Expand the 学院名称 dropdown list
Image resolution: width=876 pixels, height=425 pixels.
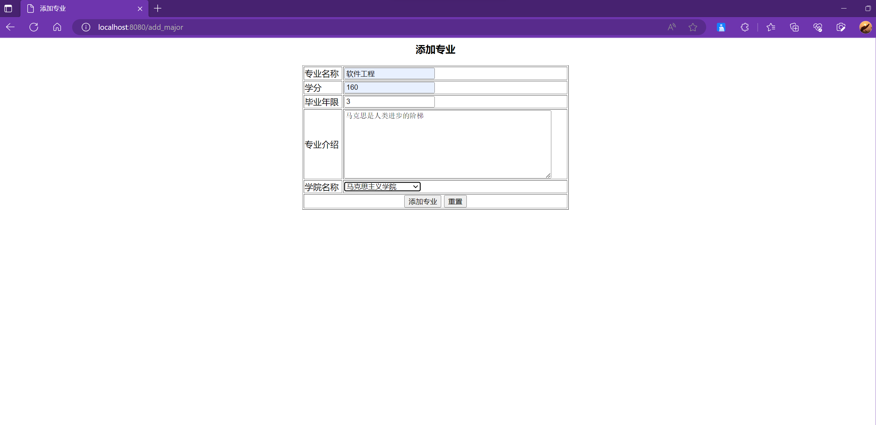(382, 187)
